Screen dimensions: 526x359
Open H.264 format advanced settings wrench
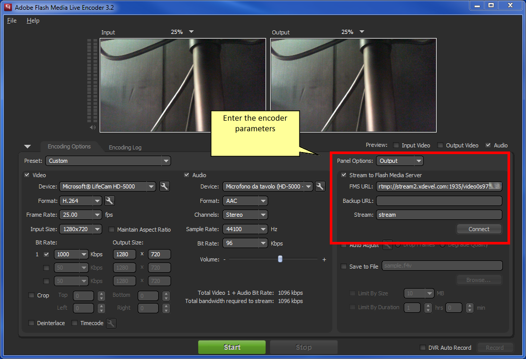109,201
